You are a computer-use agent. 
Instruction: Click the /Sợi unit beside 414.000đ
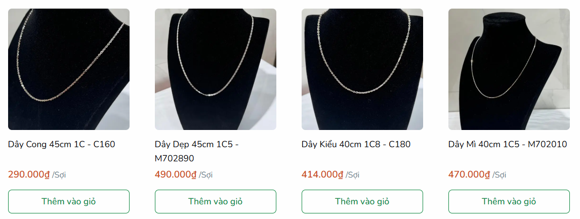pos(353,175)
